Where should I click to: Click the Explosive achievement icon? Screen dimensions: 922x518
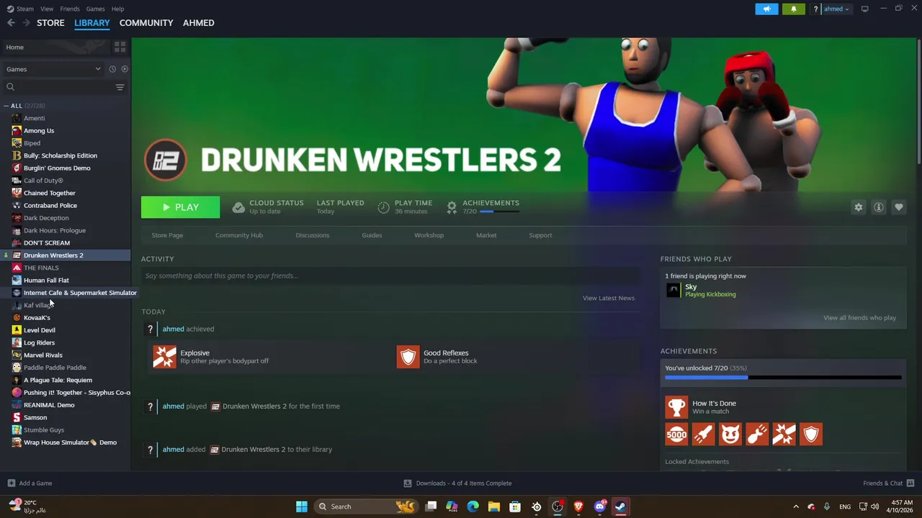tap(164, 357)
